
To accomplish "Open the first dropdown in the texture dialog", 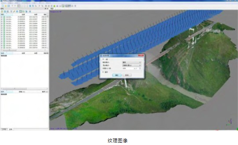I will pyautogui.click(x=131, y=62).
